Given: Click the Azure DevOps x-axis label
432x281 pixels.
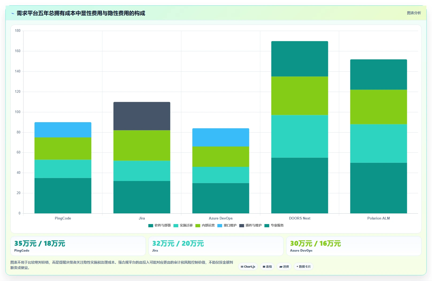Looking at the screenshot, I should 221,218.
